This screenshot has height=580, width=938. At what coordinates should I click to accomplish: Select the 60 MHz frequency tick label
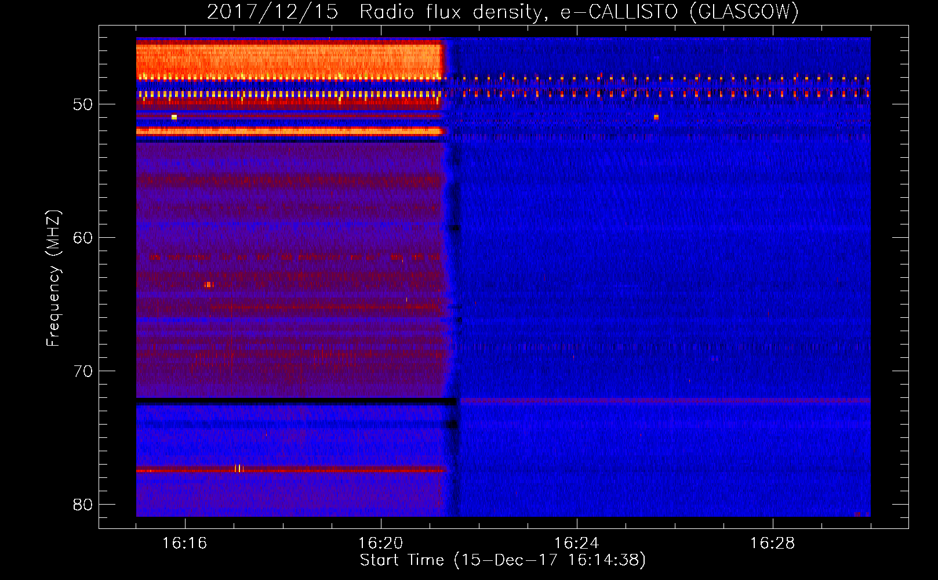point(83,238)
